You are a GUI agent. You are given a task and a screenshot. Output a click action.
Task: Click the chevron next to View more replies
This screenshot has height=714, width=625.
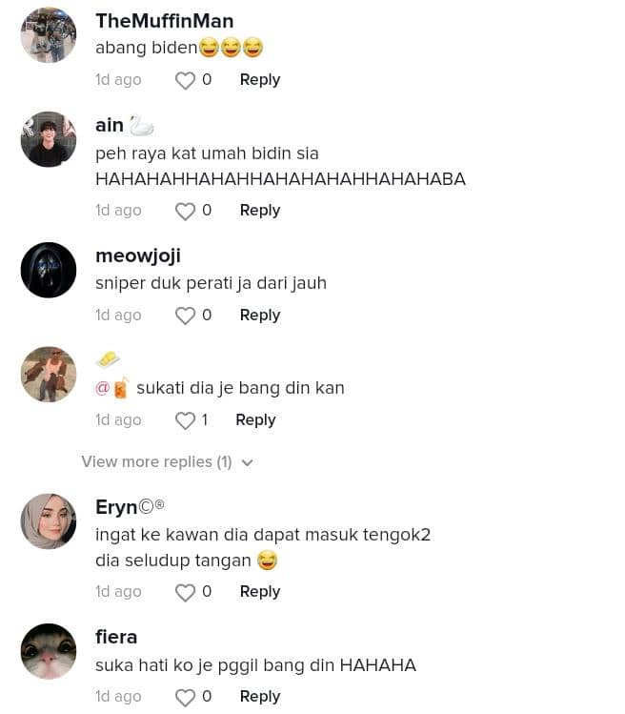[x=247, y=462]
